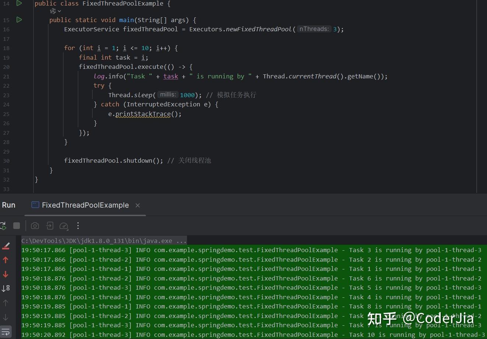Screen dimensions: 487x339
Task: Close the FixedThreadPoolExample run tab
Action: pos(138,205)
